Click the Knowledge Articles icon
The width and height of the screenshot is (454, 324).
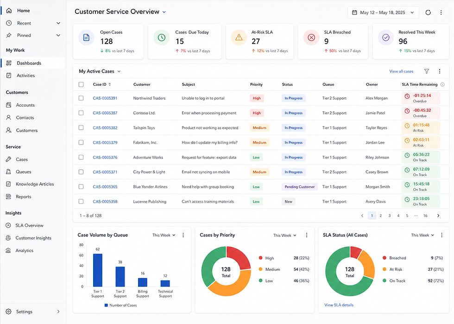click(x=8, y=184)
